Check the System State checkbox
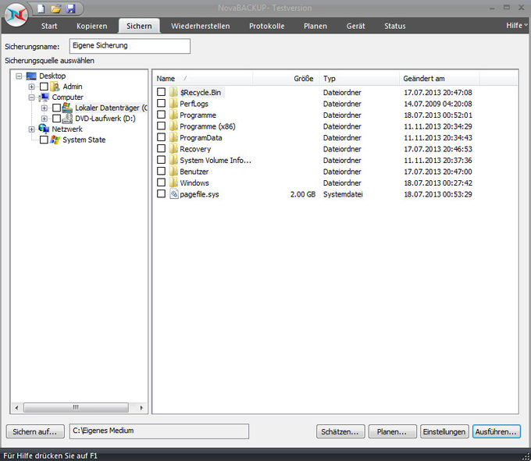The height and width of the screenshot is (461, 531). [x=44, y=140]
